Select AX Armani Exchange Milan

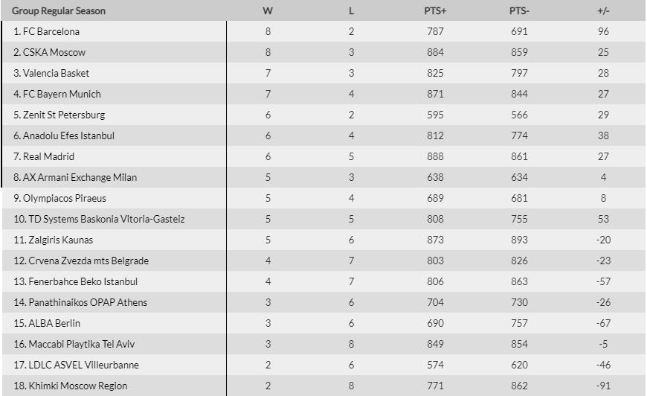(80, 178)
